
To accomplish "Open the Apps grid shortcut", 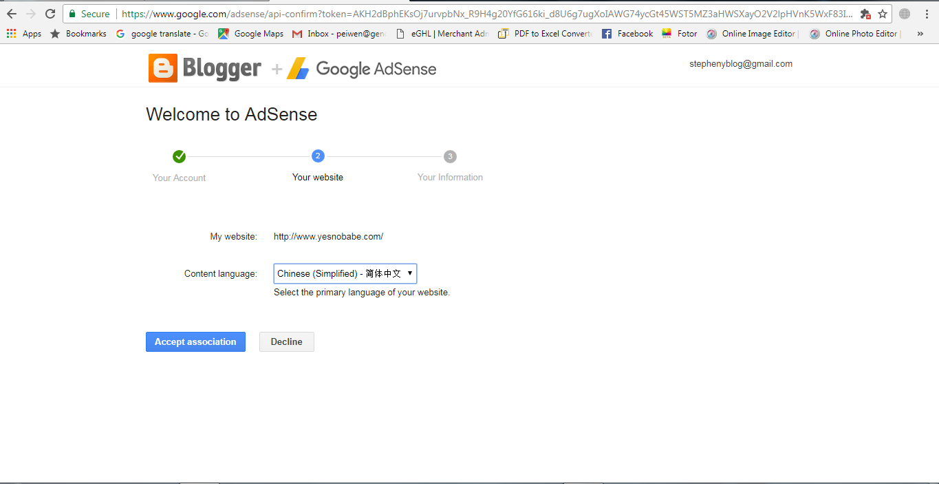I will point(24,34).
